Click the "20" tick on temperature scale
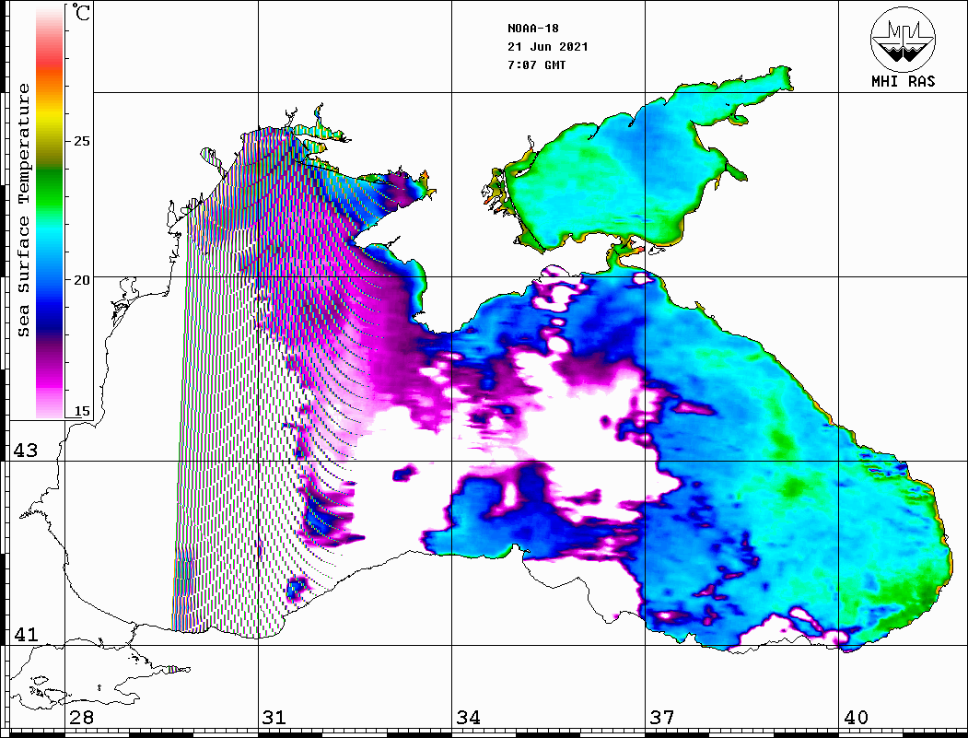This screenshot has height=738, width=968. click(x=81, y=280)
